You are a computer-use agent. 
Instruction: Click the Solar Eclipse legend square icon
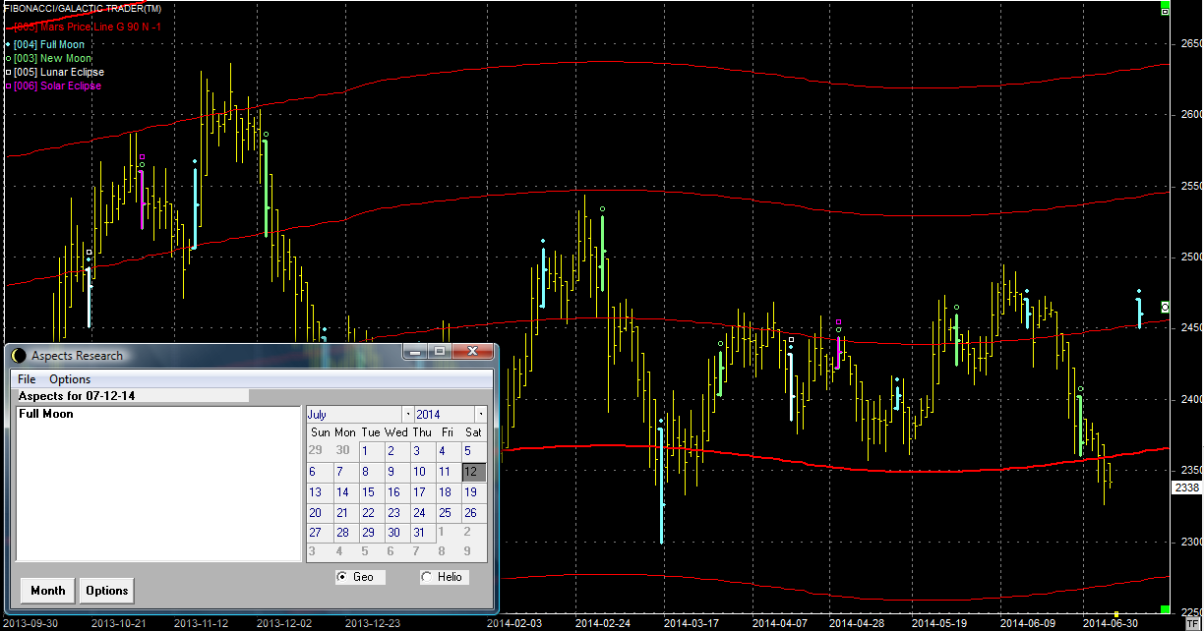pyautogui.click(x=8, y=86)
